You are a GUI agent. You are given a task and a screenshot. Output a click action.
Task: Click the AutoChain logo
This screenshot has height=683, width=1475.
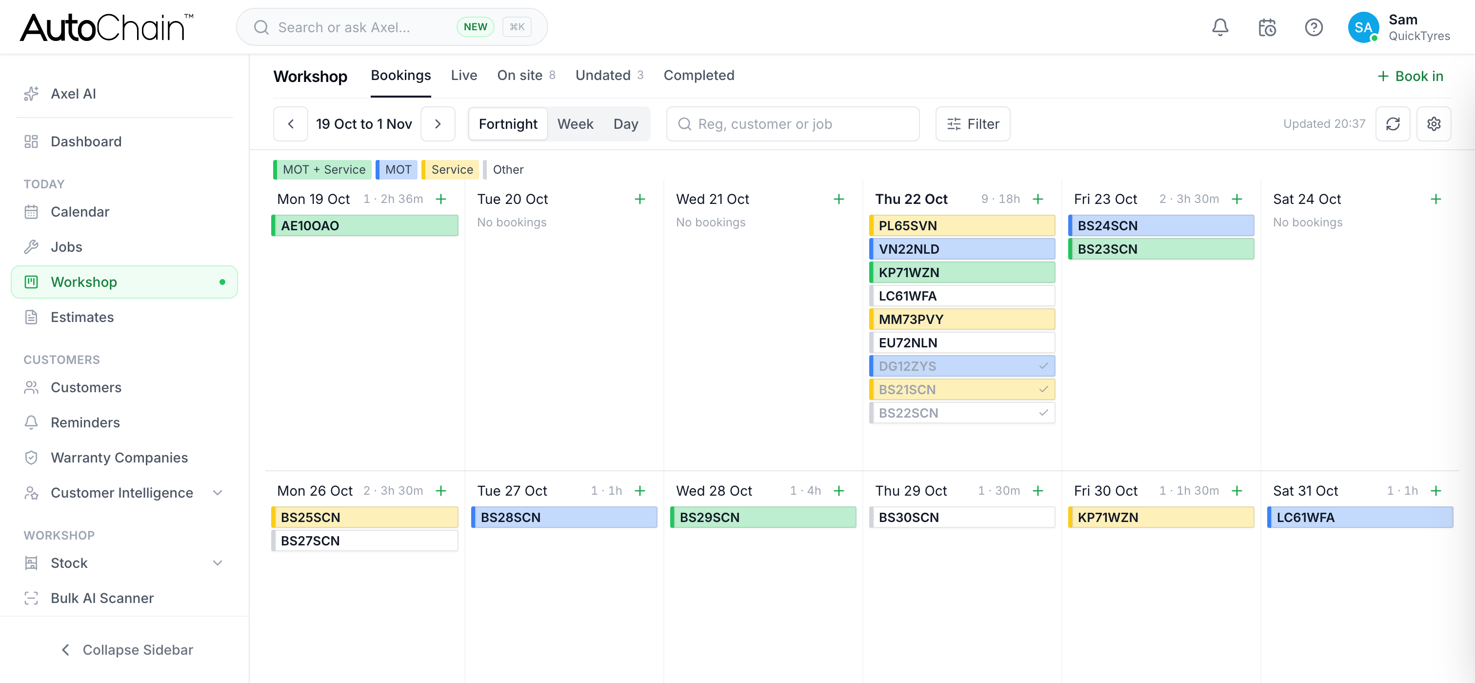tap(107, 27)
